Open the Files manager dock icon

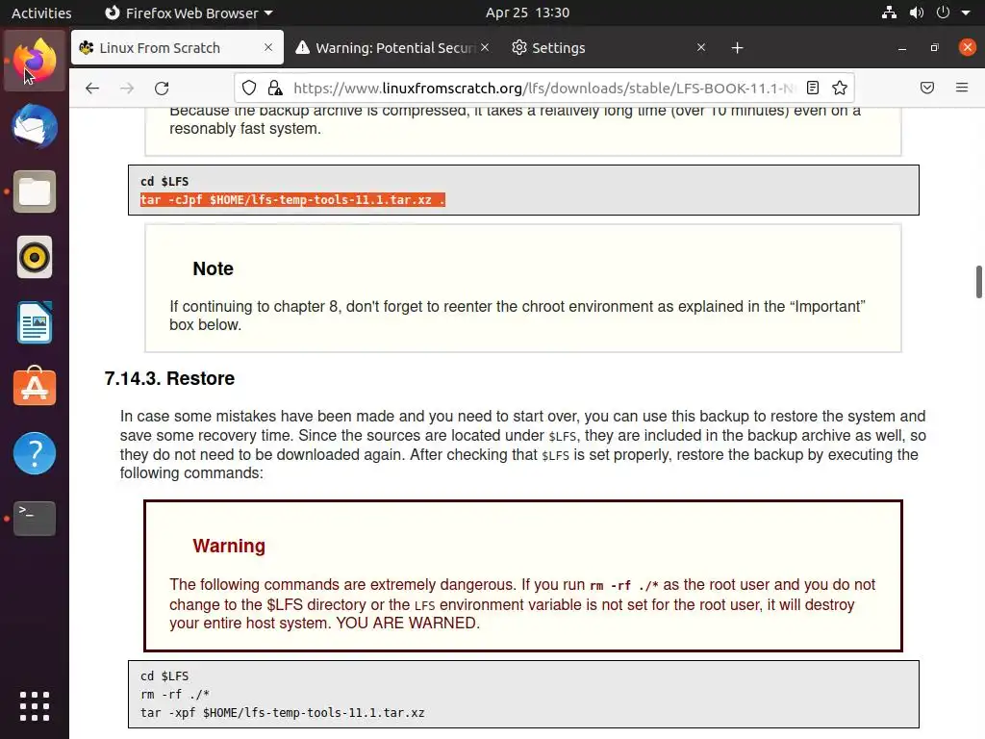(x=35, y=191)
